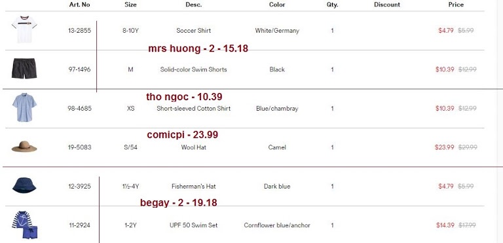Viewport: 503px width, 243px height.
Task: Open the dark blue fisherman's hat thumbnail
Action: [x=24, y=185]
